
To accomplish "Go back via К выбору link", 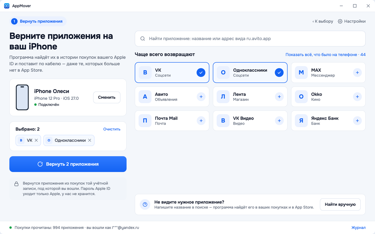I will click(x=323, y=21).
